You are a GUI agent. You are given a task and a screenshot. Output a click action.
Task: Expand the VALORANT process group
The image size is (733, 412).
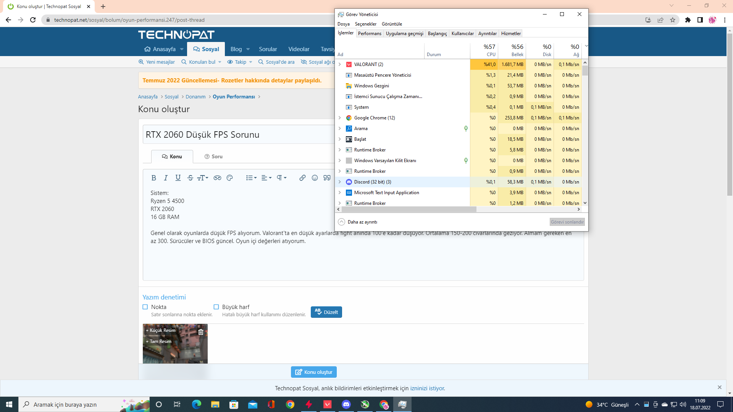(340, 64)
